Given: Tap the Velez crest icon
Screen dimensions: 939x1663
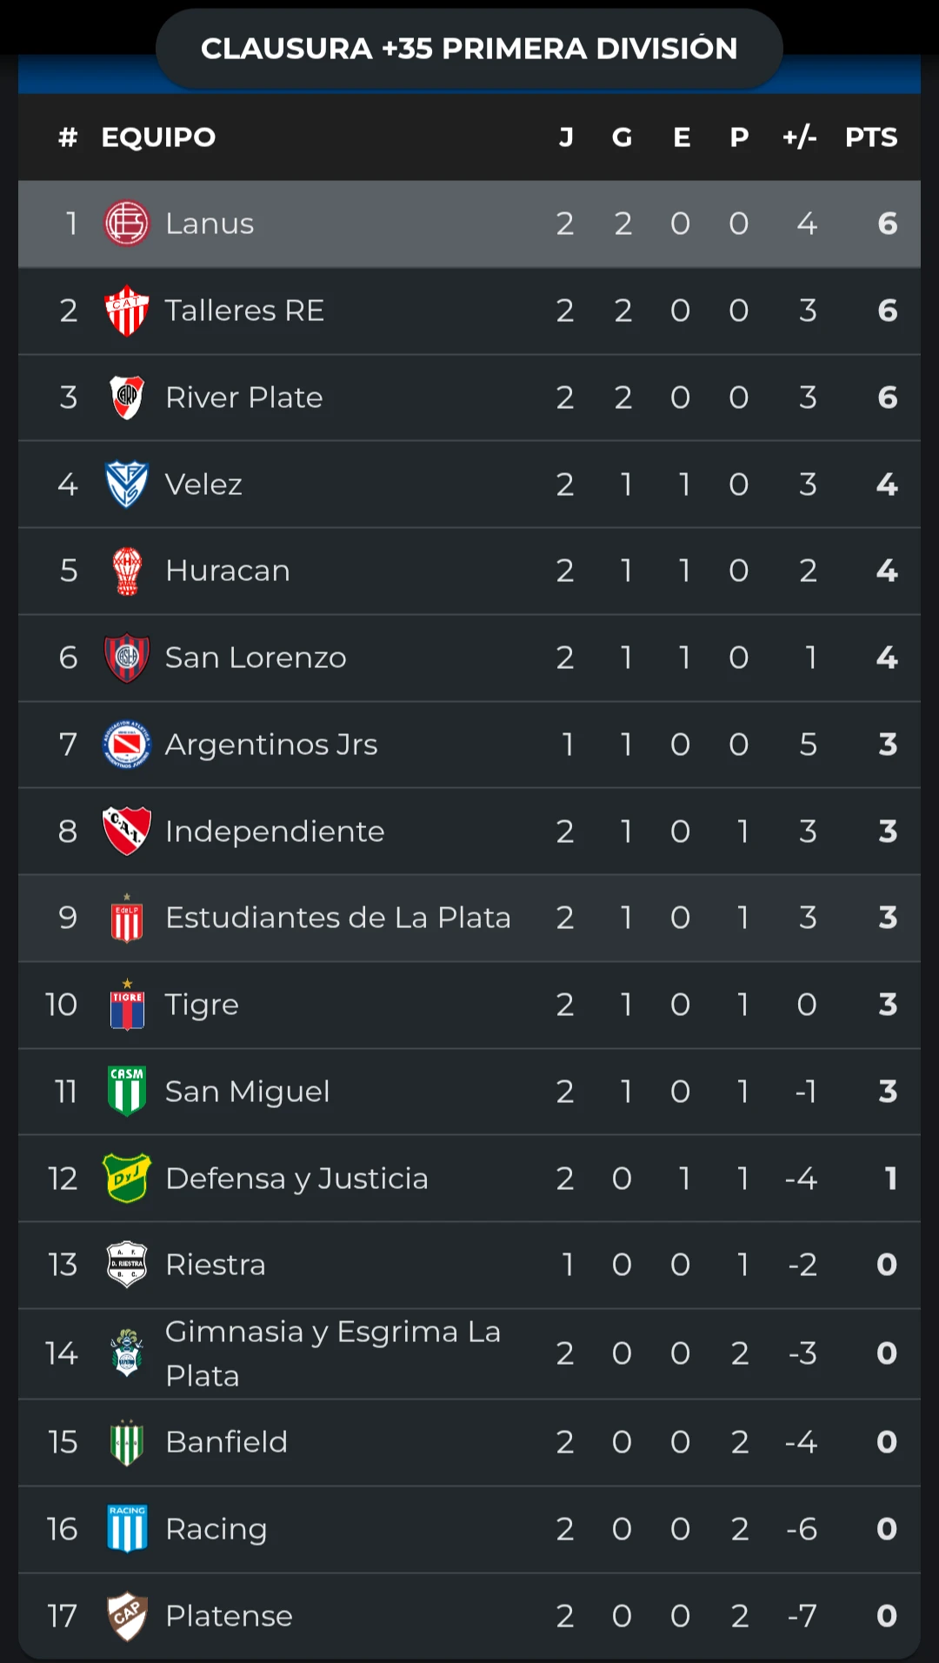Looking at the screenshot, I should pyautogui.click(x=127, y=484).
